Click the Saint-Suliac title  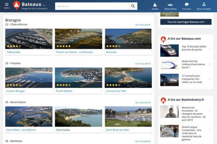[63, 130]
